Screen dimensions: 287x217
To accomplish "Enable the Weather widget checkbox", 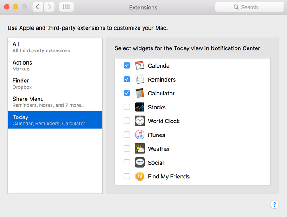I will pyautogui.click(x=127, y=148).
